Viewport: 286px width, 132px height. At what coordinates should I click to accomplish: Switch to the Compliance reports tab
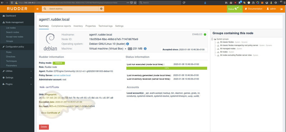(61, 26)
